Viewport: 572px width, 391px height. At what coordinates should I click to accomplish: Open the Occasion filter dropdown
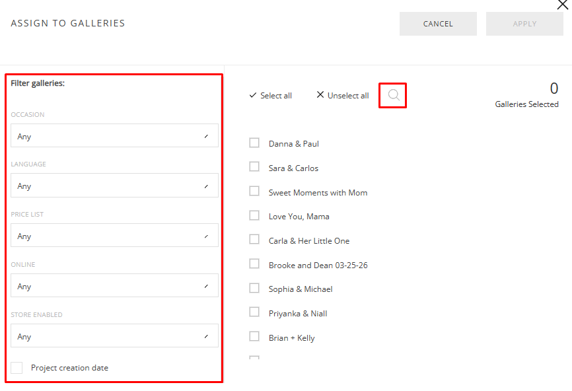(x=114, y=136)
